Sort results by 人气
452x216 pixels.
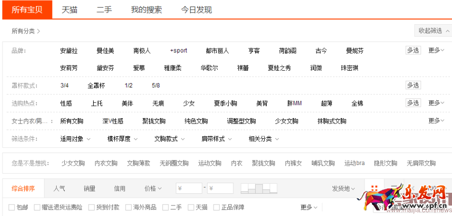click(x=59, y=189)
